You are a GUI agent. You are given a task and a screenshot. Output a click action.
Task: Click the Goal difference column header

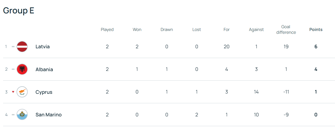(x=286, y=30)
